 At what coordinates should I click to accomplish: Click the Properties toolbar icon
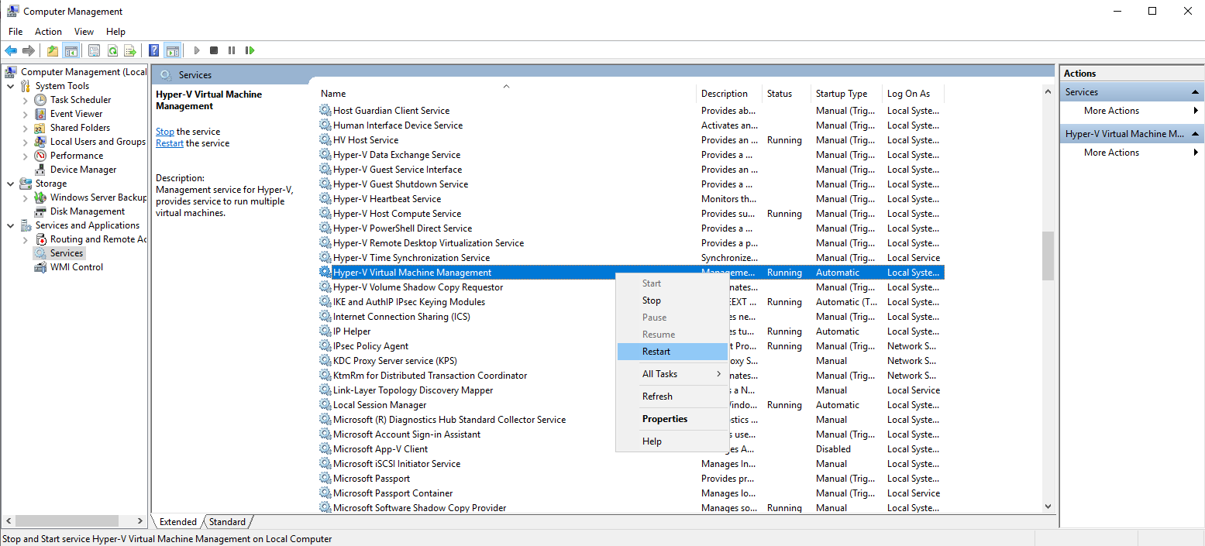(94, 50)
